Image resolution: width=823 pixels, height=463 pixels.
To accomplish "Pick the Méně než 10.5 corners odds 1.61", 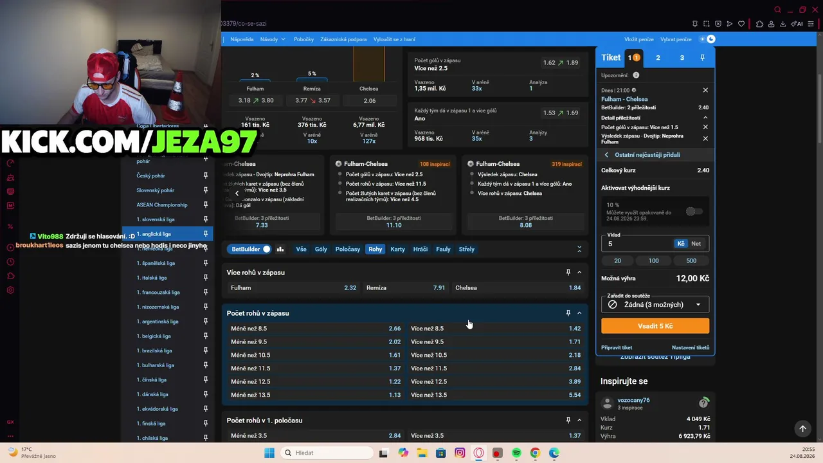I will tap(316, 356).
